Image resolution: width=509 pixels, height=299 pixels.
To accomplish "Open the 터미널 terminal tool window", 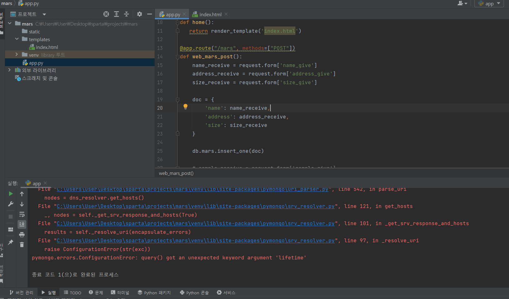I will coord(120,292).
